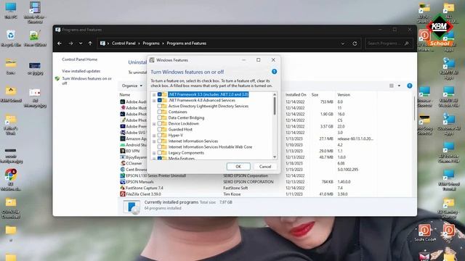Check the Legacy Components checkbox

(x=160, y=153)
